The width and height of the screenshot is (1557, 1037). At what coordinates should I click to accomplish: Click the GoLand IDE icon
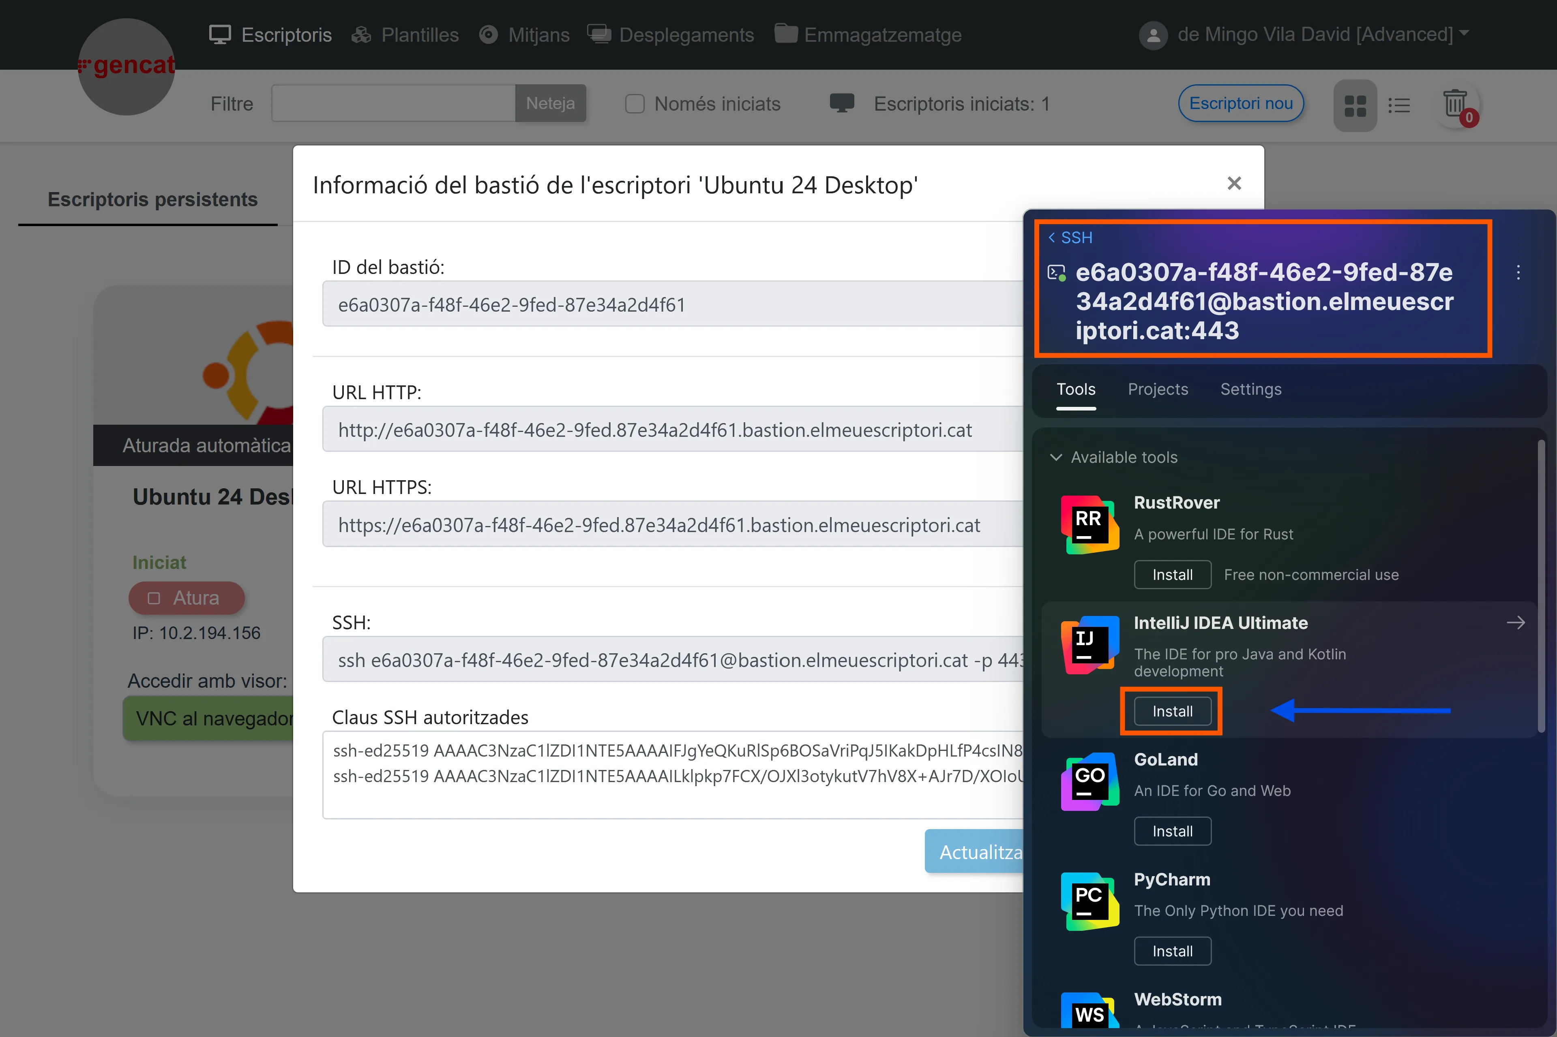[1089, 781]
